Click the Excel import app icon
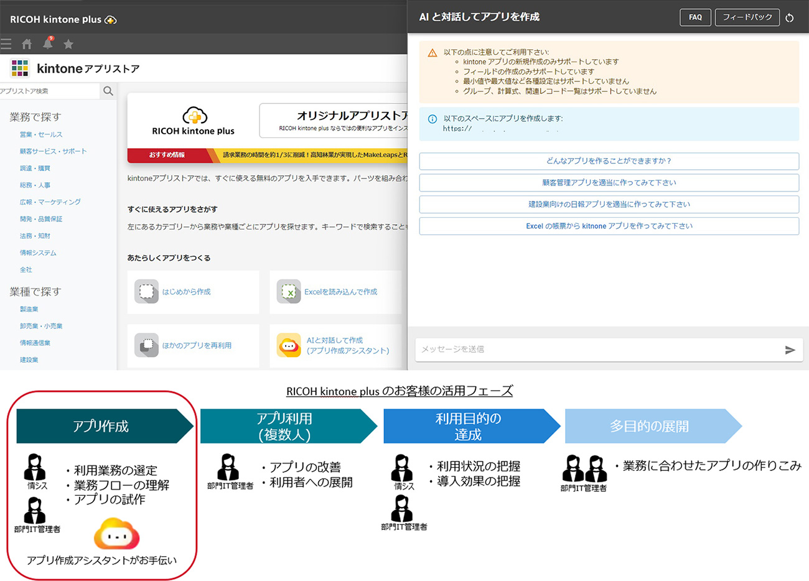The height and width of the screenshot is (581, 809). pyautogui.click(x=288, y=292)
